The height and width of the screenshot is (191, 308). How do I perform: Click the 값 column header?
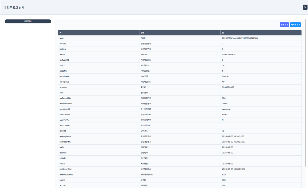[261, 33]
